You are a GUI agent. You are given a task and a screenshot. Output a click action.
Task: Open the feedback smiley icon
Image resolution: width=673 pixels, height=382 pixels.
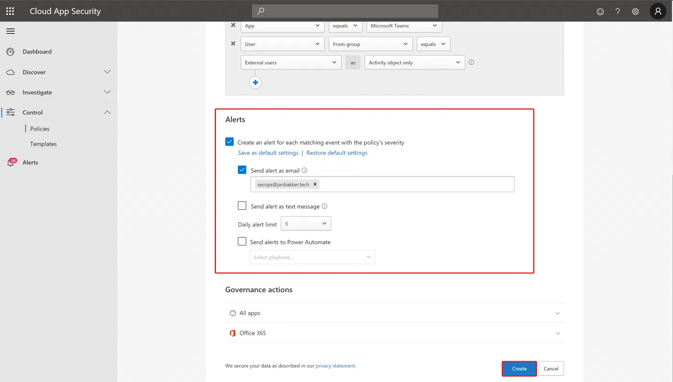click(600, 12)
